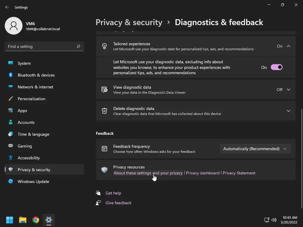Open the Privacy Statement link
Image resolution: width=303 pixels, height=227 pixels.
point(239,173)
